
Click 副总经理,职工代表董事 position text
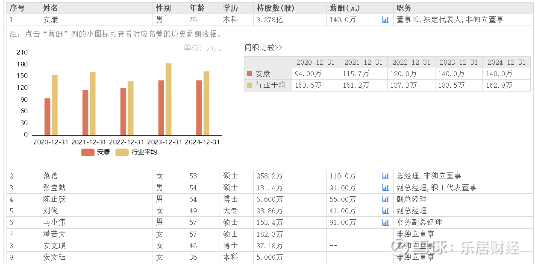[436, 188]
